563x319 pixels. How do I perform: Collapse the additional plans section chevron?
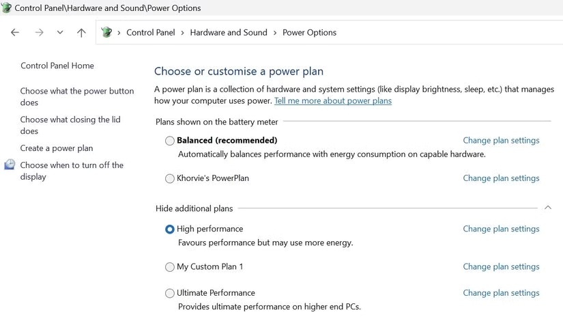click(x=547, y=208)
